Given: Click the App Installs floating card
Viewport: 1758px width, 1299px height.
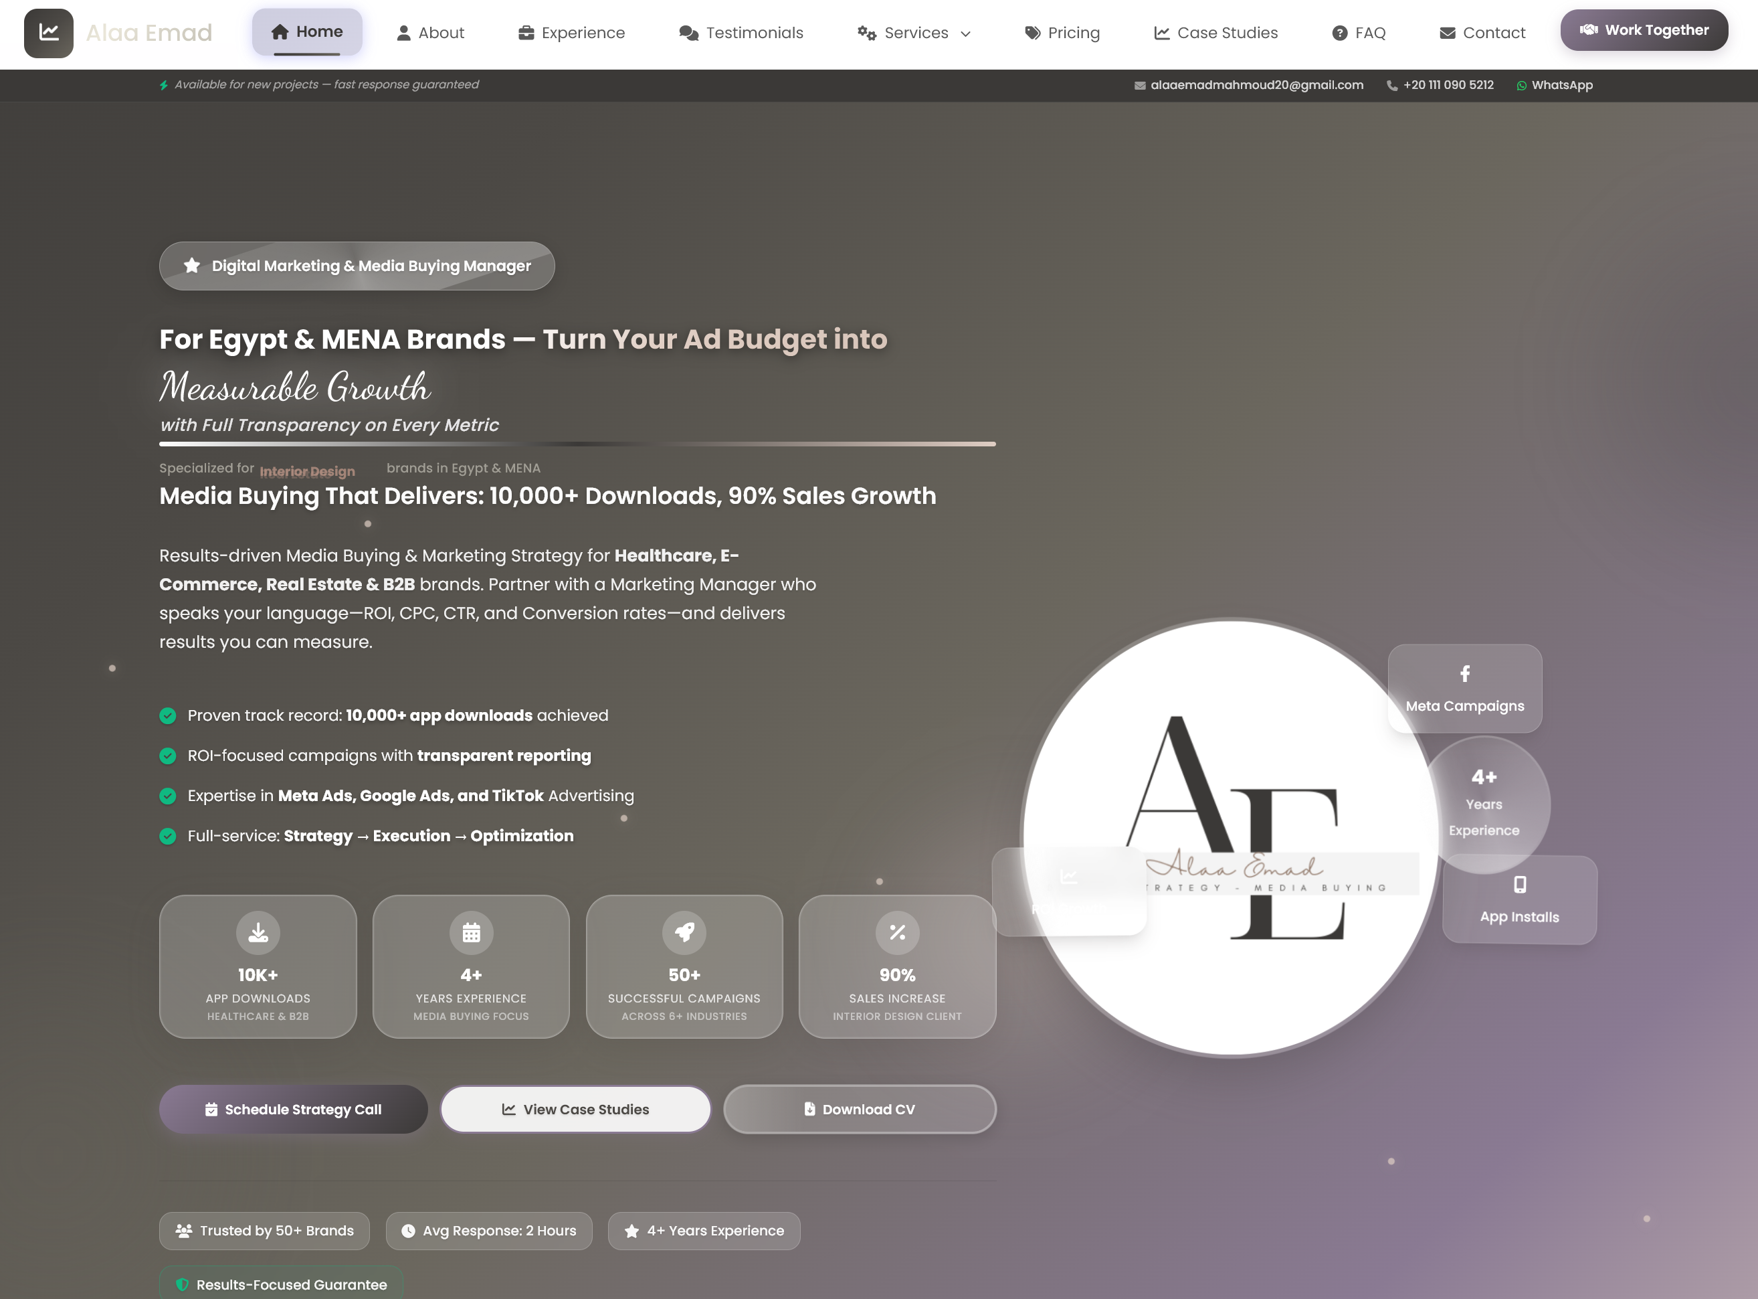Looking at the screenshot, I should [1519, 899].
